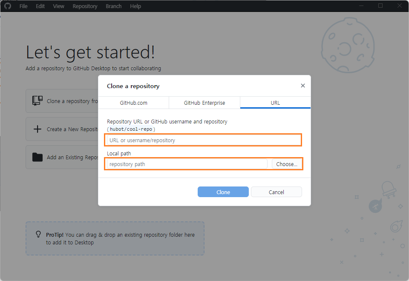Switch to the GitHub Enterprise tab
409x281 pixels.
pyautogui.click(x=204, y=103)
